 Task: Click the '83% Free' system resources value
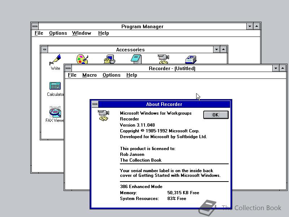(x=177, y=199)
